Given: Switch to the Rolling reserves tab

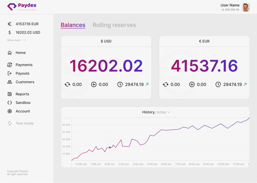Looking at the screenshot, I should click(x=114, y=25).
